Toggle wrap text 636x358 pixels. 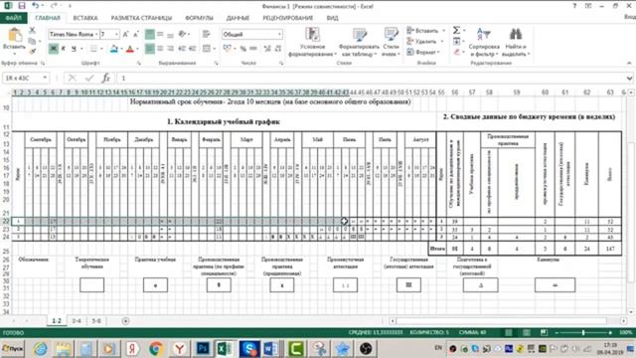coord(207,35)
